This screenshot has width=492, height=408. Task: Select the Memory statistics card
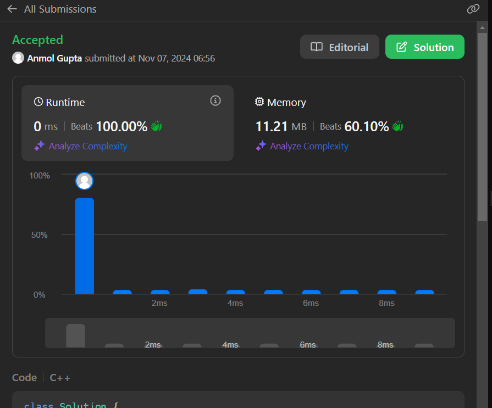(x=349, y=123)
